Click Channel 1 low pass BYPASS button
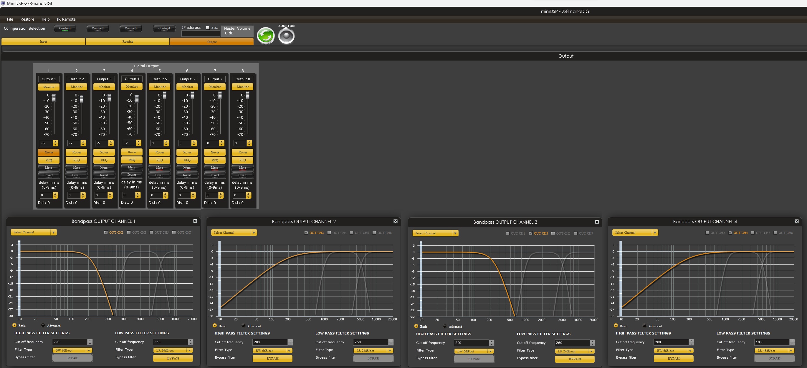Viewport: 807px width, 368px height. pyautogui.click(x=173, y=358)
